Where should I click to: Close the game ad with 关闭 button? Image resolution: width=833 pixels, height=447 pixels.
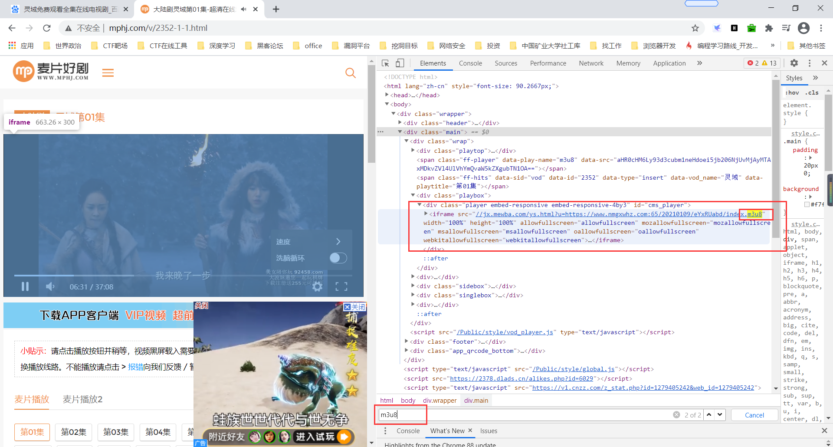tap(355, 307)
